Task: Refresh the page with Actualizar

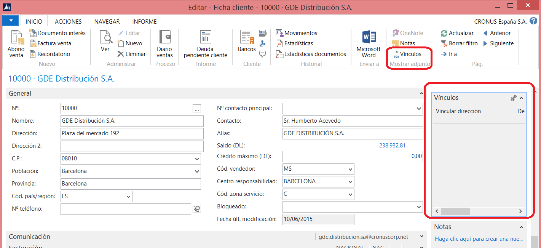Action: coord(456,33)
